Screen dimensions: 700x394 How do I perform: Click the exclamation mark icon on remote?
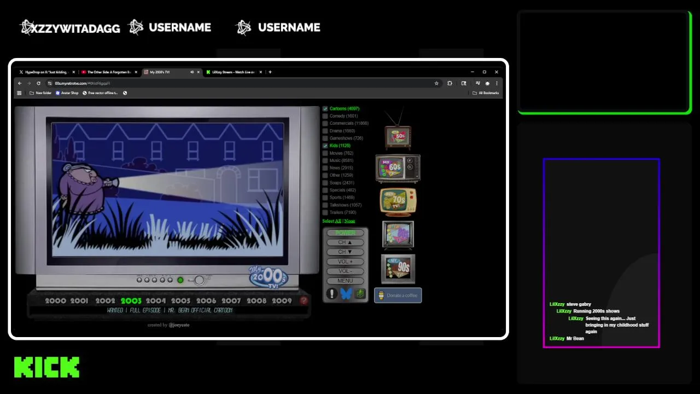(x=331, y=294)
